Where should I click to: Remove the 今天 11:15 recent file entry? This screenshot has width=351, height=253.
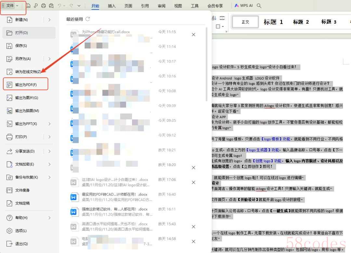(193, 34)
